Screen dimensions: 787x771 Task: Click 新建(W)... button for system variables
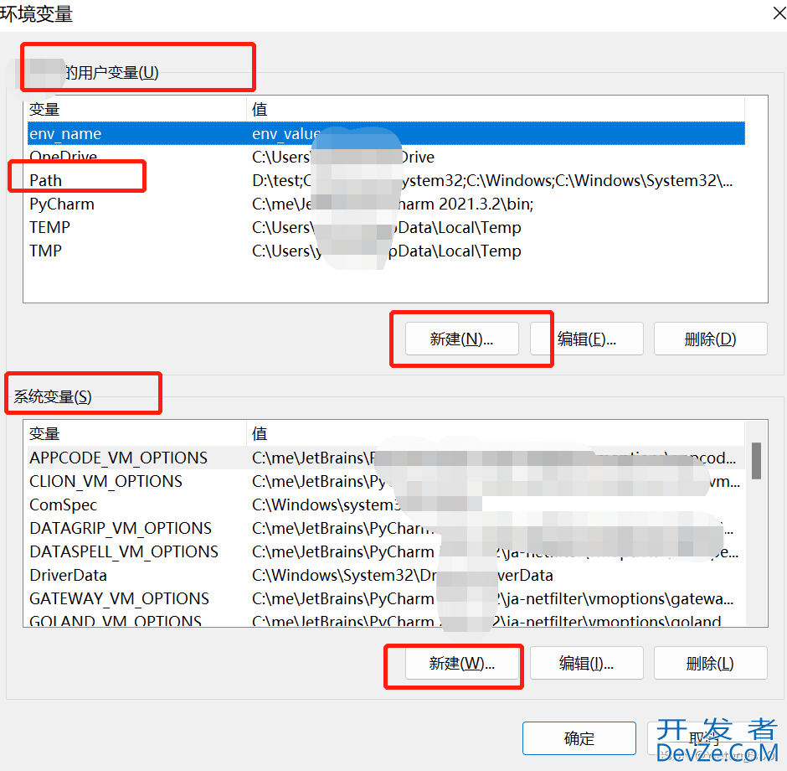pyautogui.click(x=462, y=663)
